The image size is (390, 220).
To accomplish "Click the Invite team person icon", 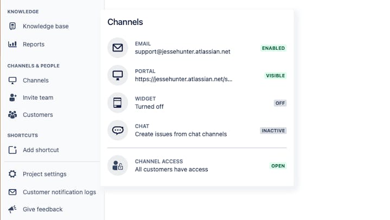I will click(12, 98).
